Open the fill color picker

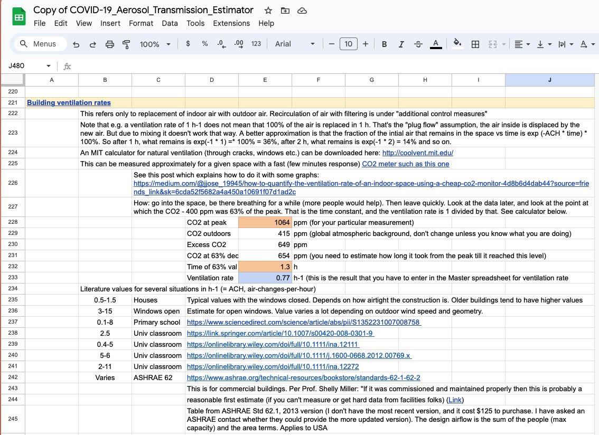(x=457, y=44)
